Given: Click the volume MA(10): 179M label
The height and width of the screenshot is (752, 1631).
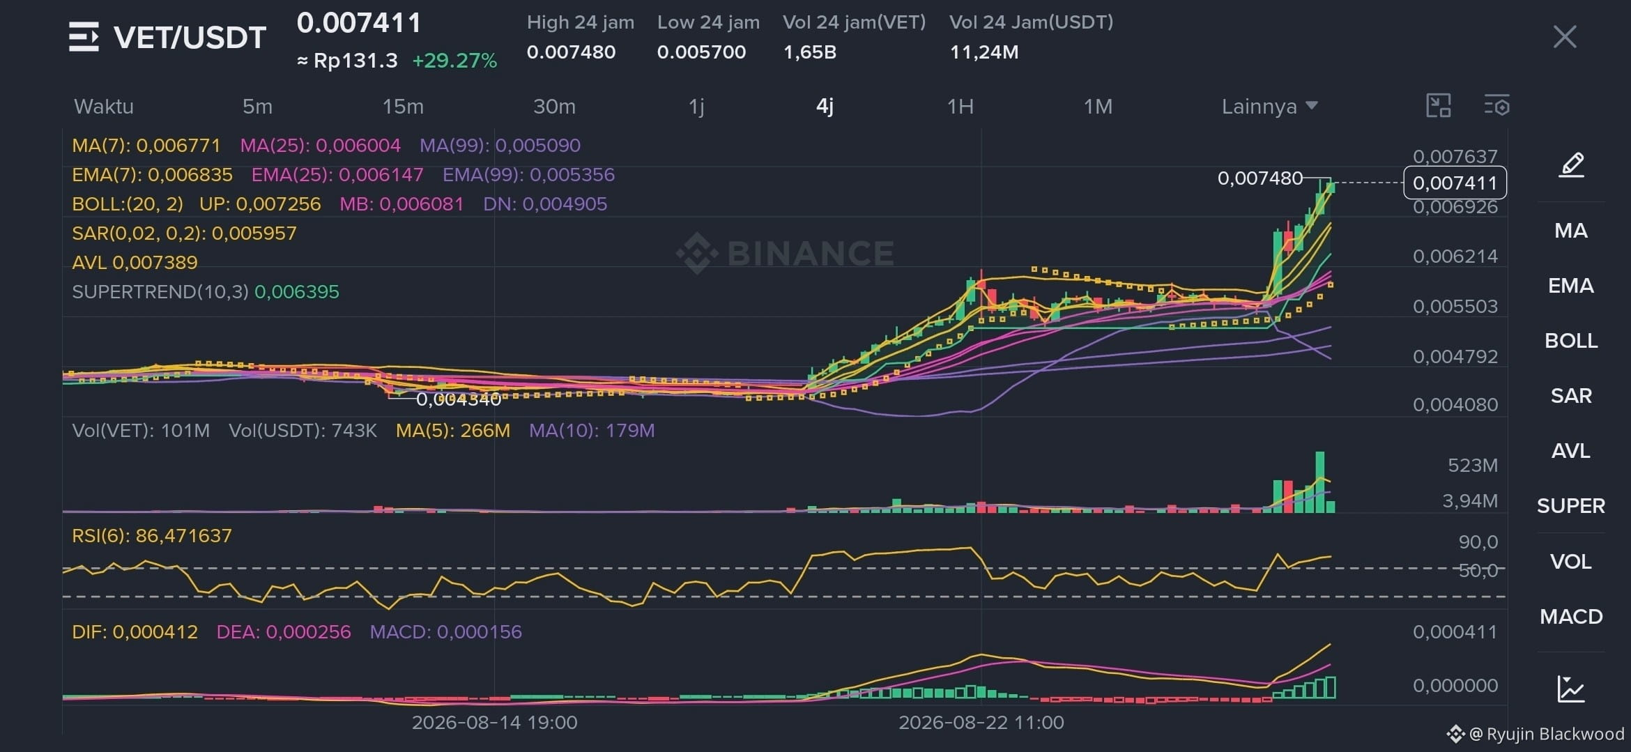Looking at the screenshot, I should [592, 431].
